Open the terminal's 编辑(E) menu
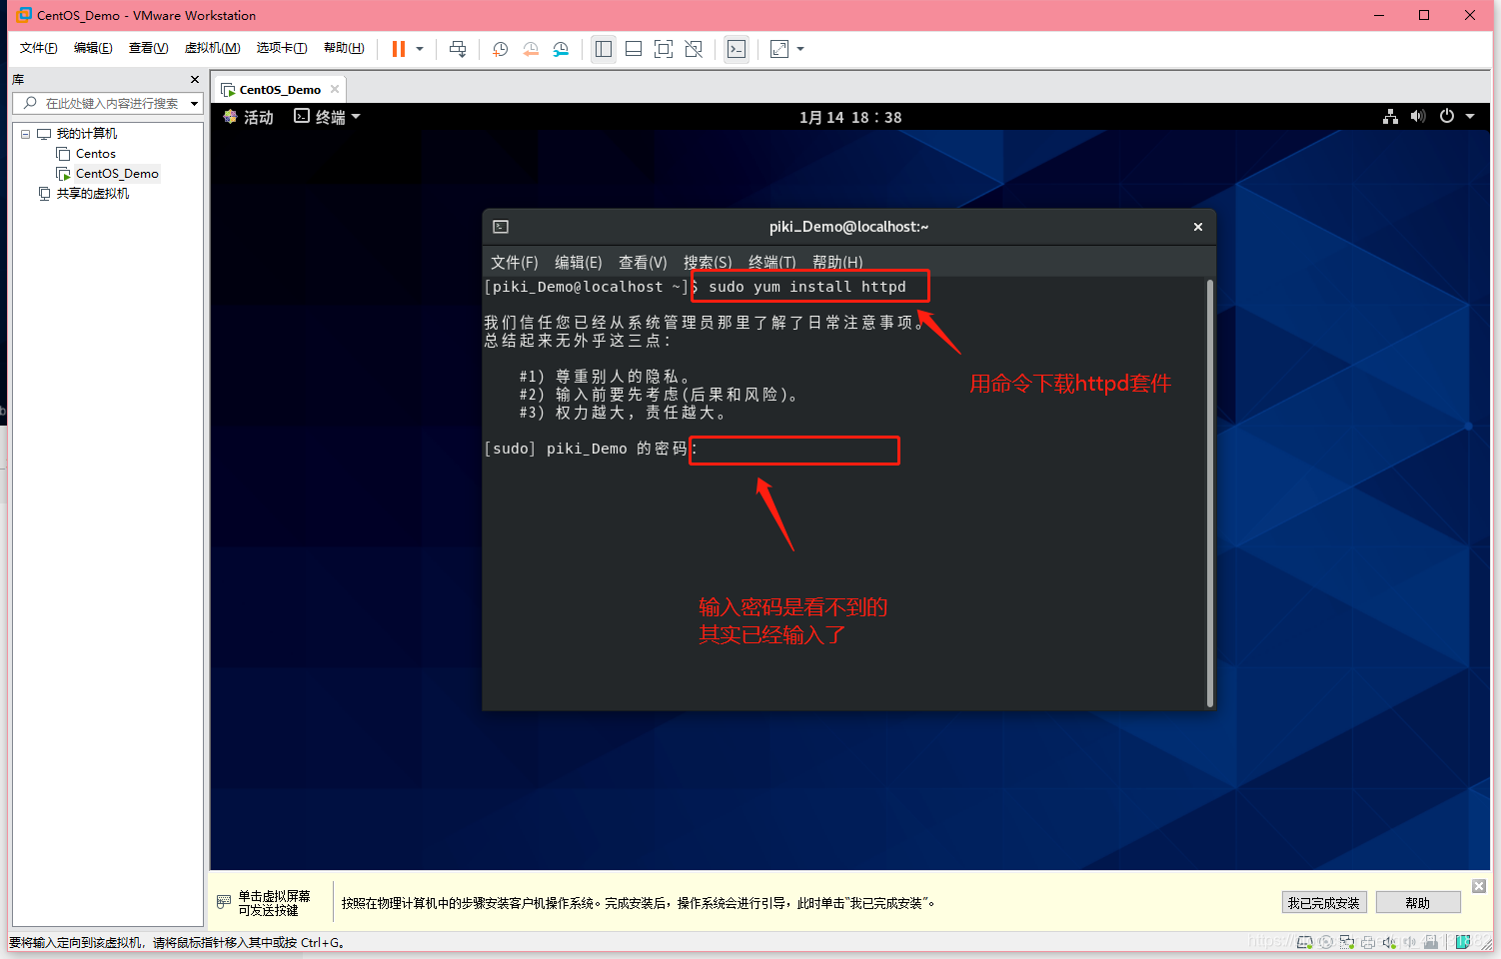 click(x=579, y=263)
